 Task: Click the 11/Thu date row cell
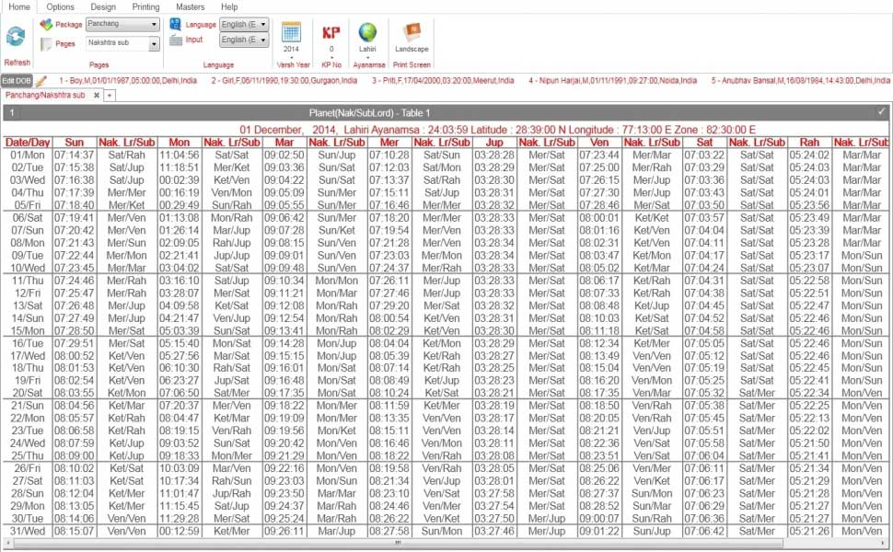coord(28,281)
